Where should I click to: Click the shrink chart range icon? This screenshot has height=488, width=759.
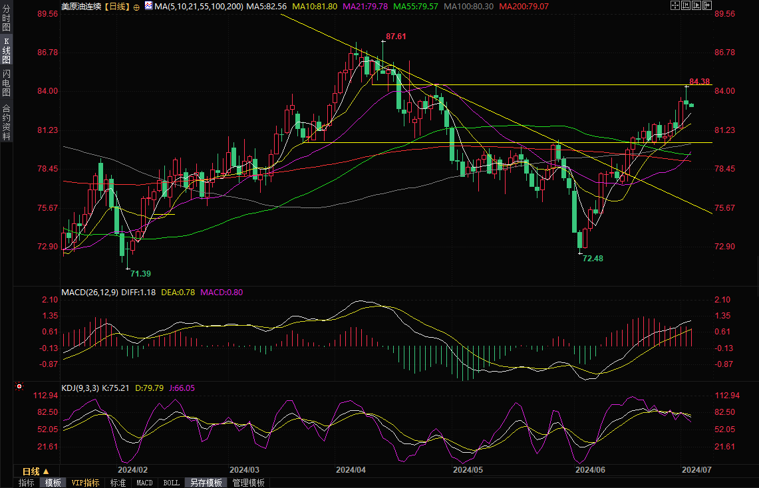[685, 6]
